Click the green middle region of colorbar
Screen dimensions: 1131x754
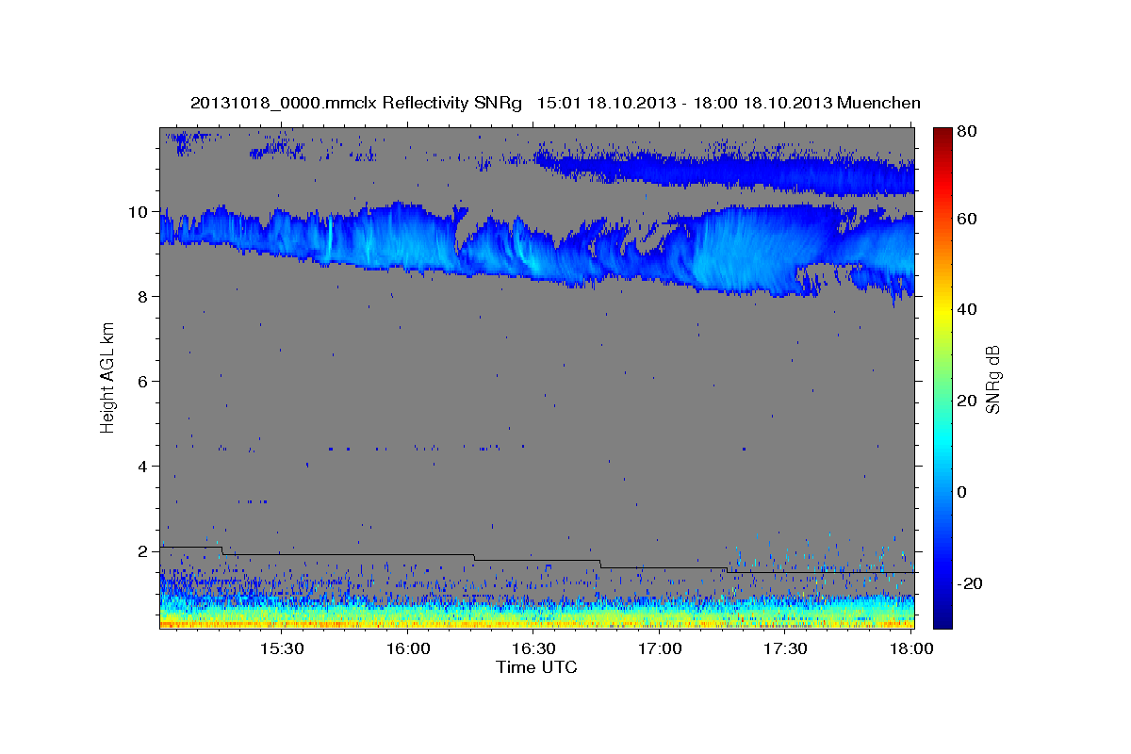(942, 377)
